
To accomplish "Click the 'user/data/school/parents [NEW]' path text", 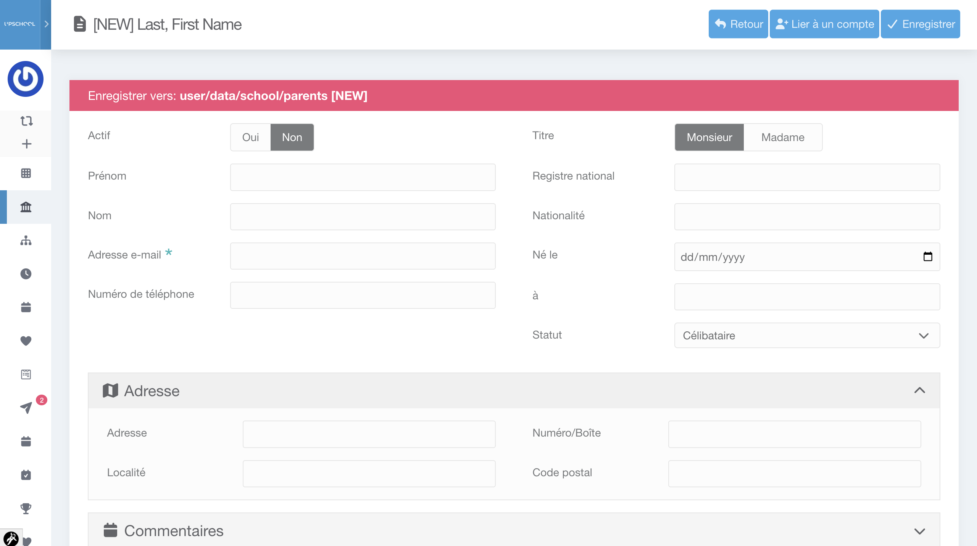I will [x=273, y=96].
